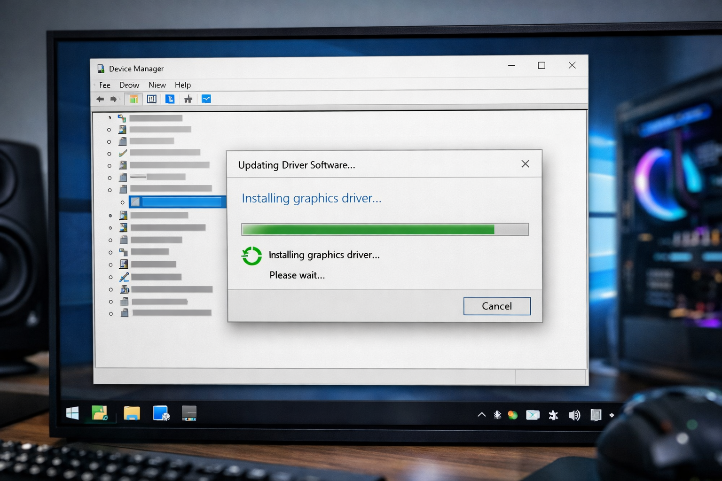Close the Device Manager window
Viewport: 722px width, 481px height.
572,65
